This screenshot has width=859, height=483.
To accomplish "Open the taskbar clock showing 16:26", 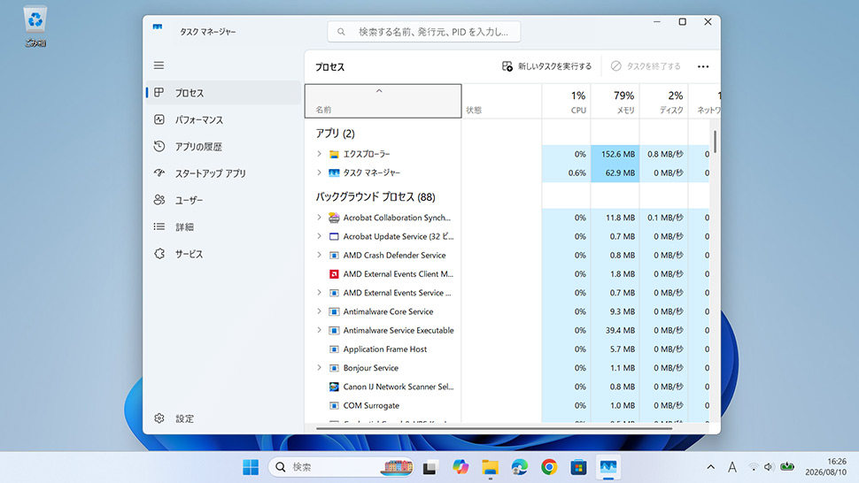I will coord(826,466).
